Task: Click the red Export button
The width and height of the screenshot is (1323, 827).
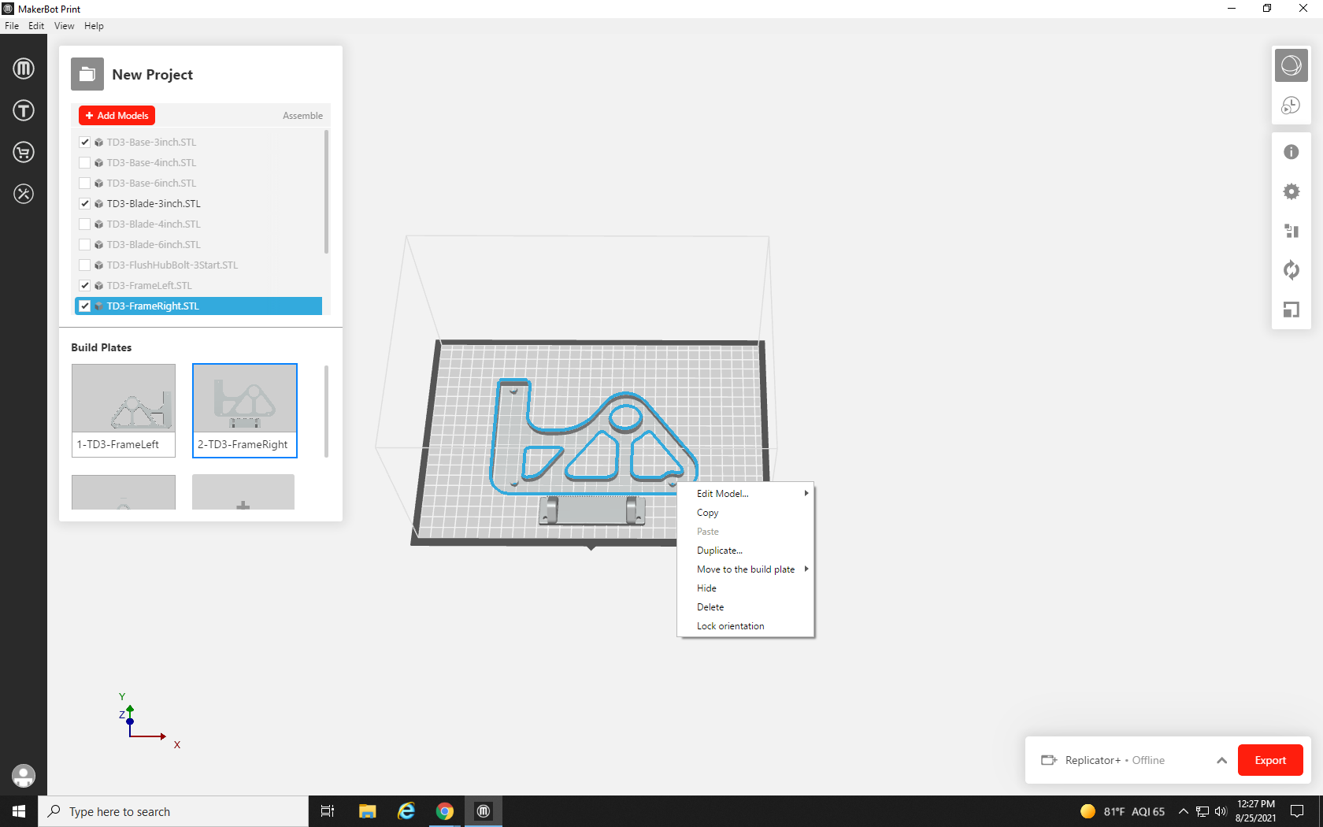Action: click(x=1270, y=760)
